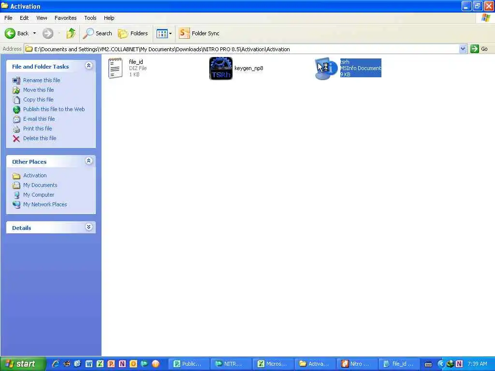Go to My Network Places
This screenshot has height=371, width=495.
[45, 204]
